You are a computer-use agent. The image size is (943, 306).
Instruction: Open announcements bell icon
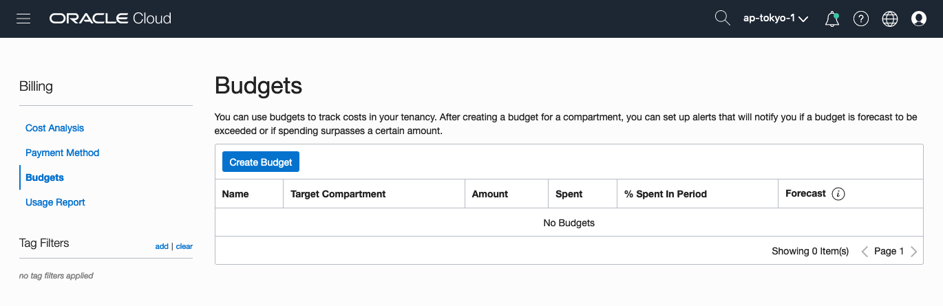tap(832, 19)
